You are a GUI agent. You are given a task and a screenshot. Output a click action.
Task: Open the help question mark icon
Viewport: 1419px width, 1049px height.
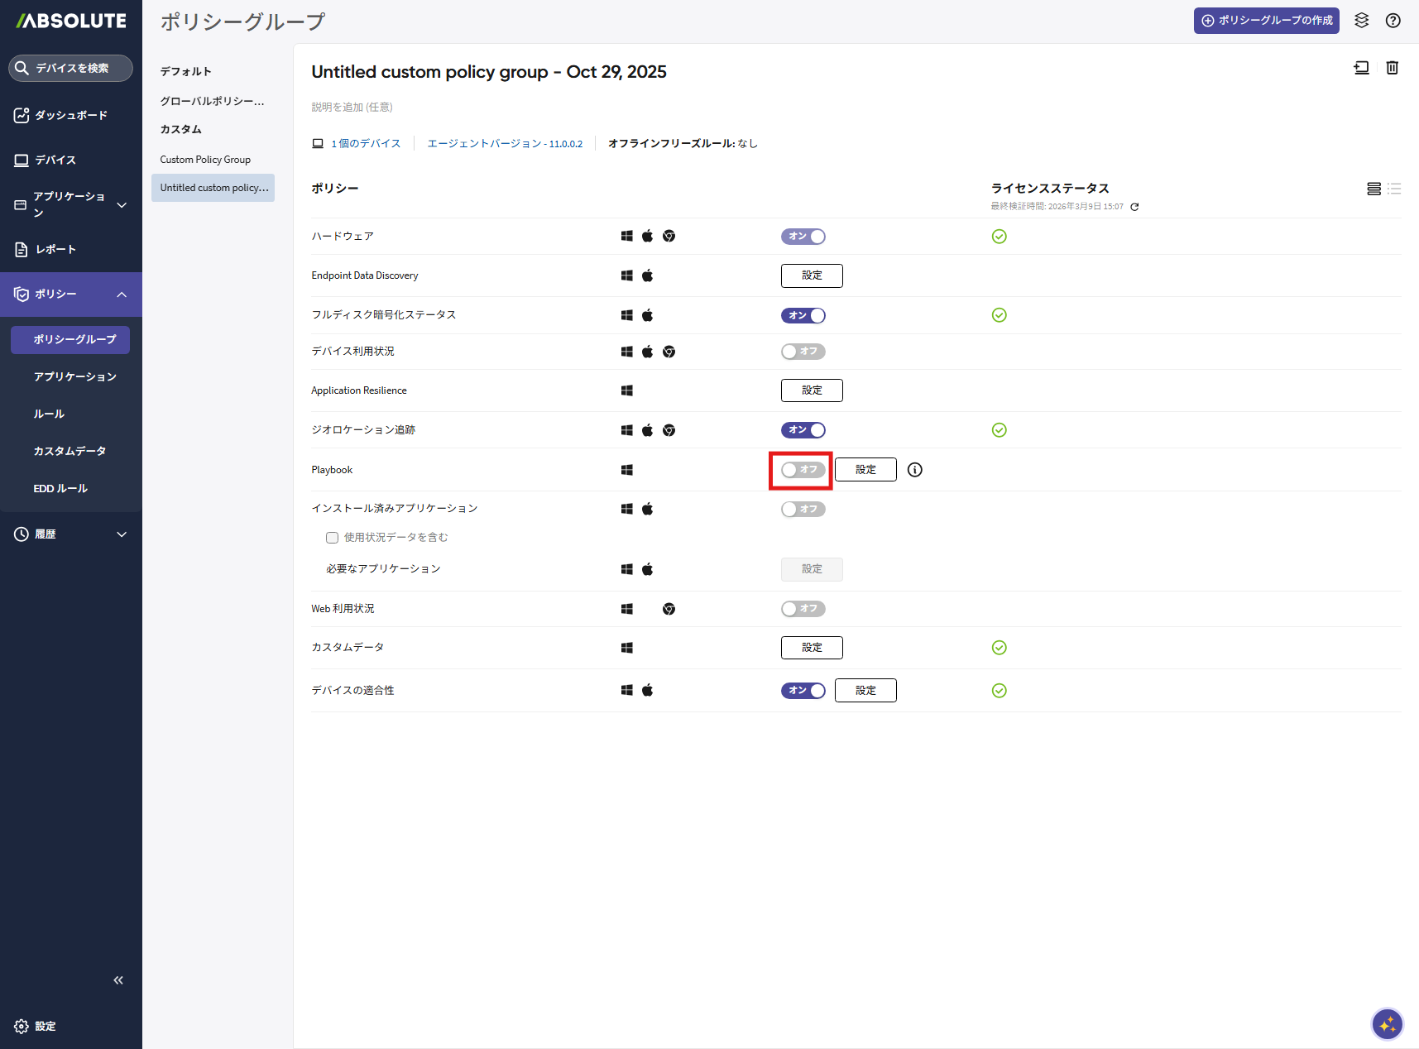1393,21
